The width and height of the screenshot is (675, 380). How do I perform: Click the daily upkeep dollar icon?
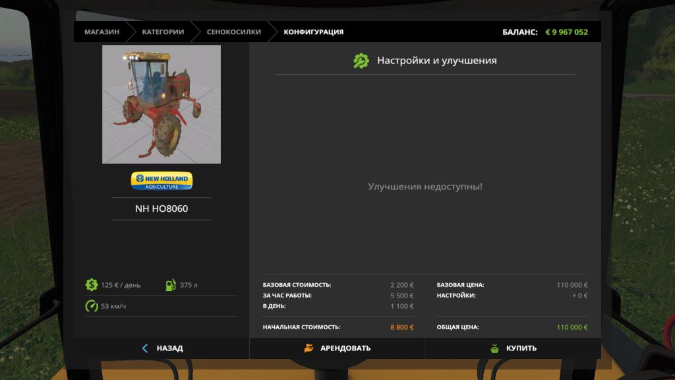(x=92, y=285)
